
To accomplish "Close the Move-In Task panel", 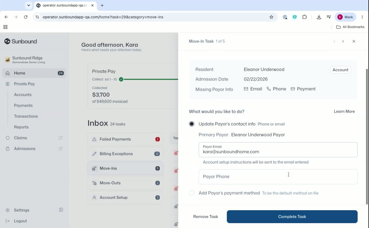I will tap(354, 41).
